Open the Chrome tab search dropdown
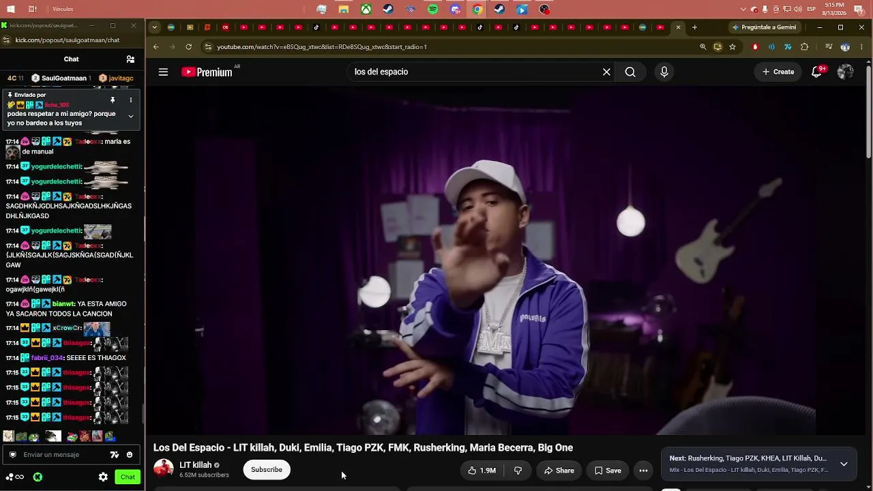 tap(155, 27)
